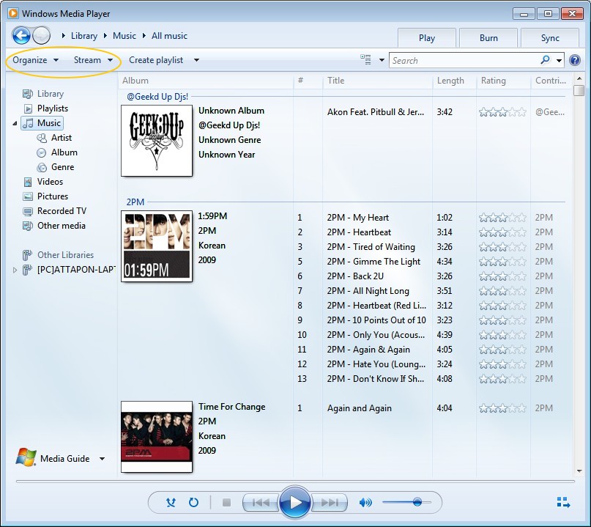Image resolution: width=591 pixels, height=527 pixels.
Task: Click the Previous track button
Action: click(261, 503)
